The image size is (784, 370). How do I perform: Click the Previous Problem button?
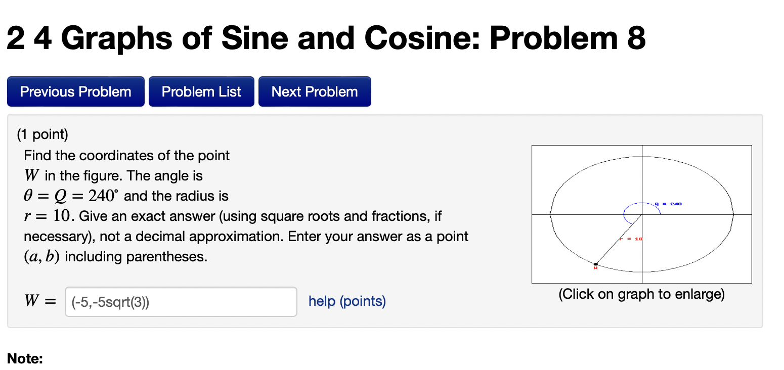tap(75, 91)
